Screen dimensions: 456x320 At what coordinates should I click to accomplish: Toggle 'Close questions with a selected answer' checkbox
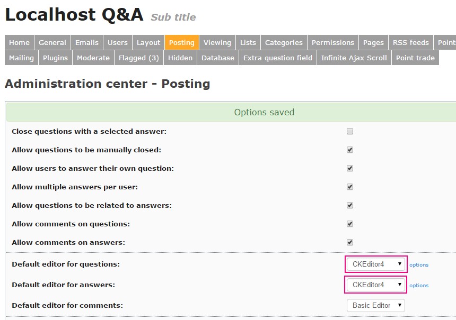point(350,131)
